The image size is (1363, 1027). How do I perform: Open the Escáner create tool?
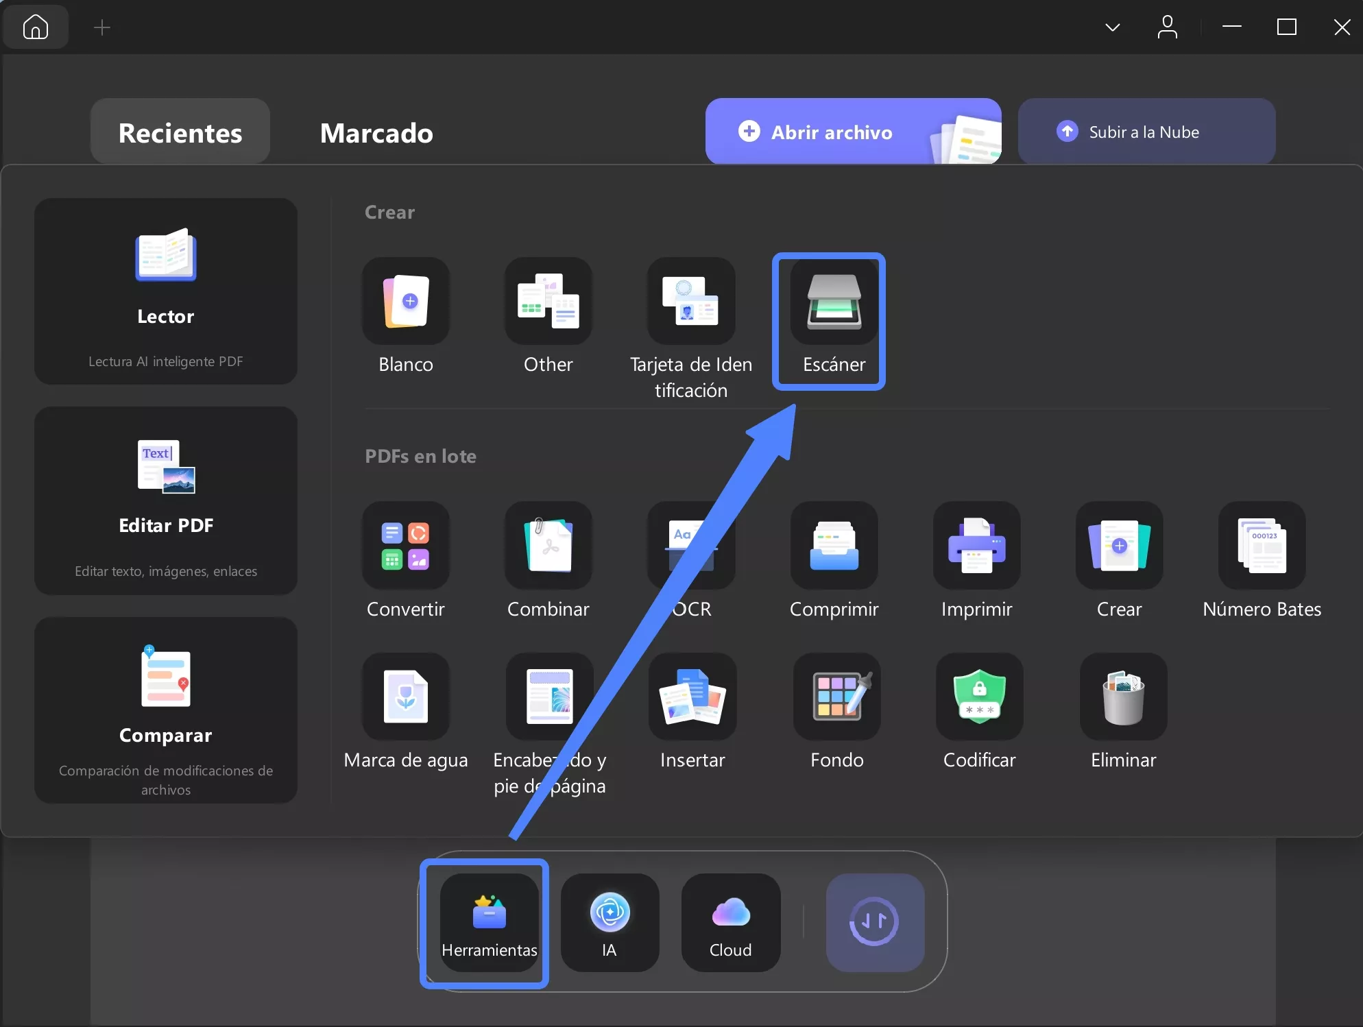pos(833,302)
